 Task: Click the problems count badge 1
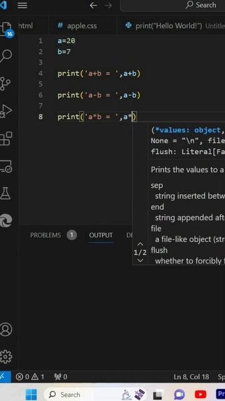pyautogui.click(x=72, y=236)
